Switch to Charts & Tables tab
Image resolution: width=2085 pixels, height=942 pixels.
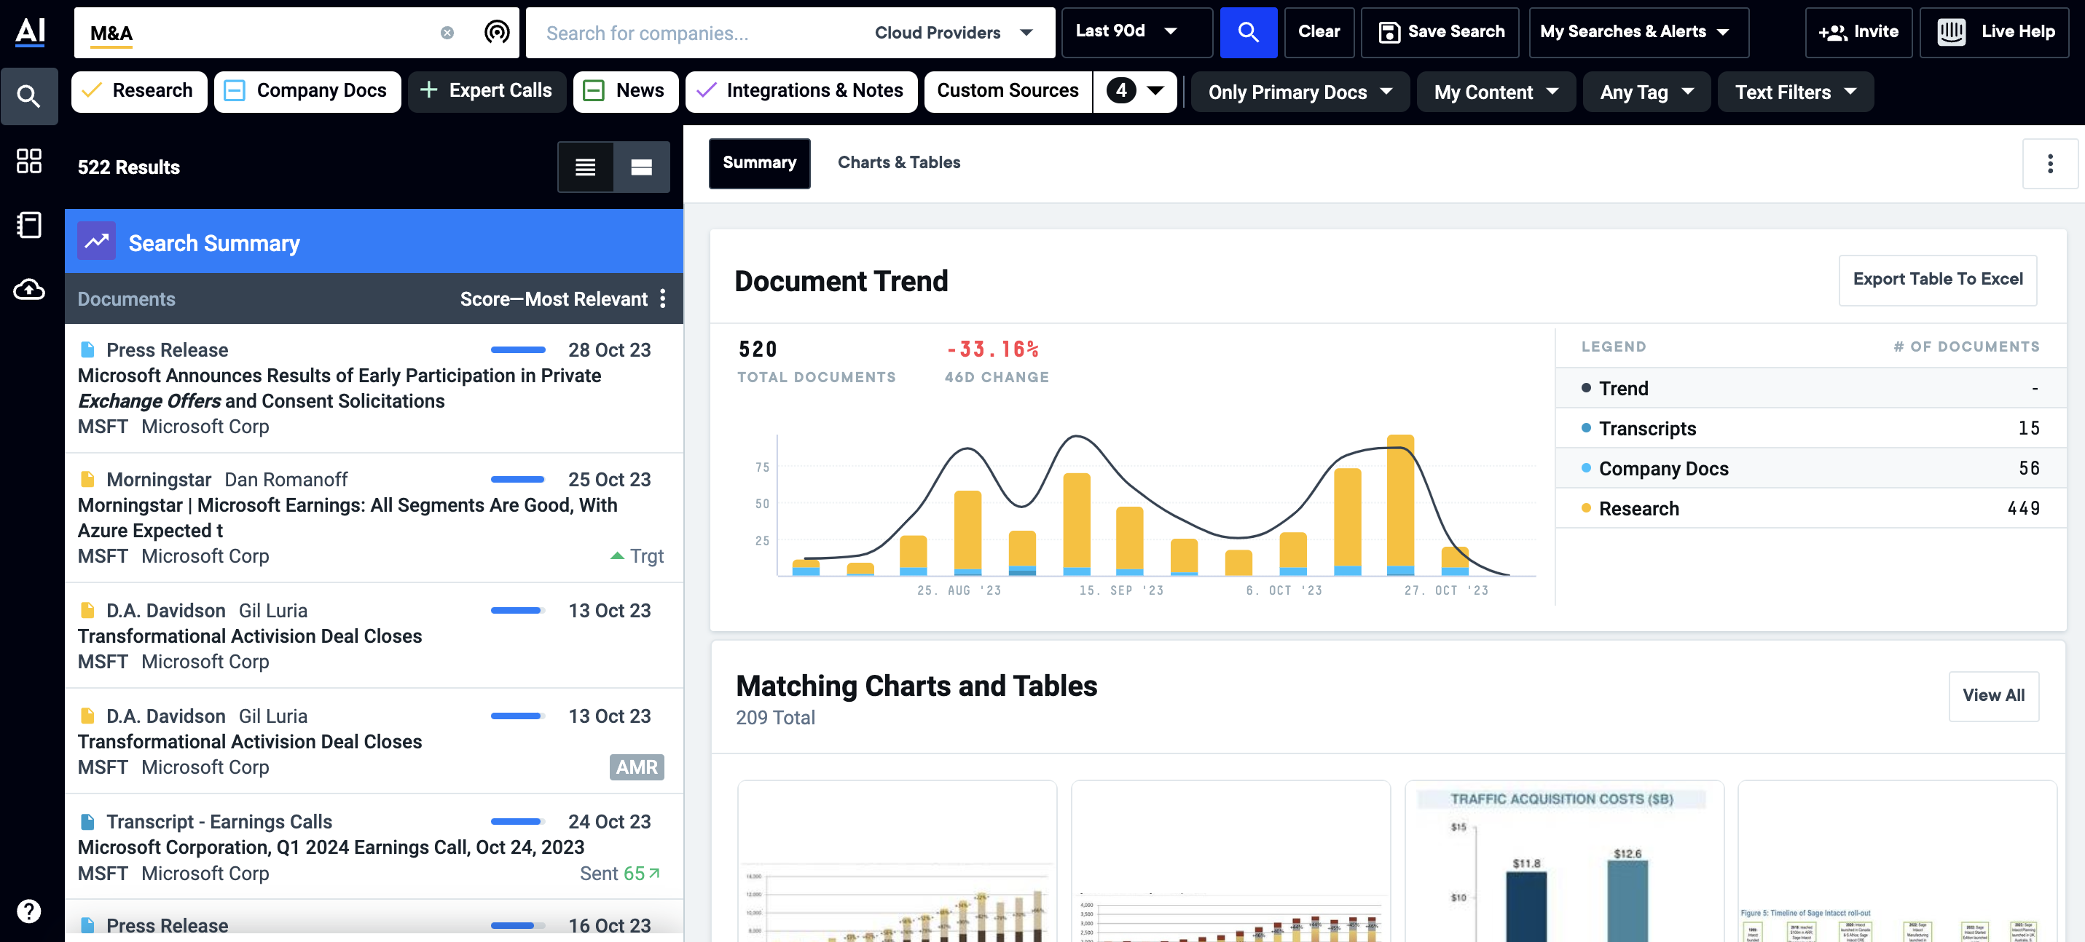coord(898,162)
